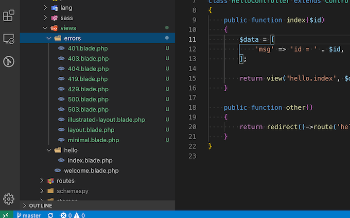Click blade icon beside welcome.blade.php
This screenshot has height=218, width=350.
point(58,170)
